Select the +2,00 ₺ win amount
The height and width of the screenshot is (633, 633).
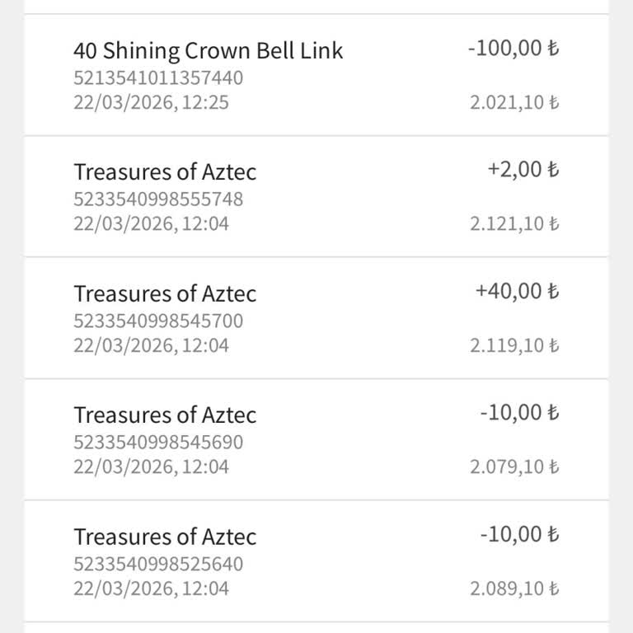coord(523,170)
